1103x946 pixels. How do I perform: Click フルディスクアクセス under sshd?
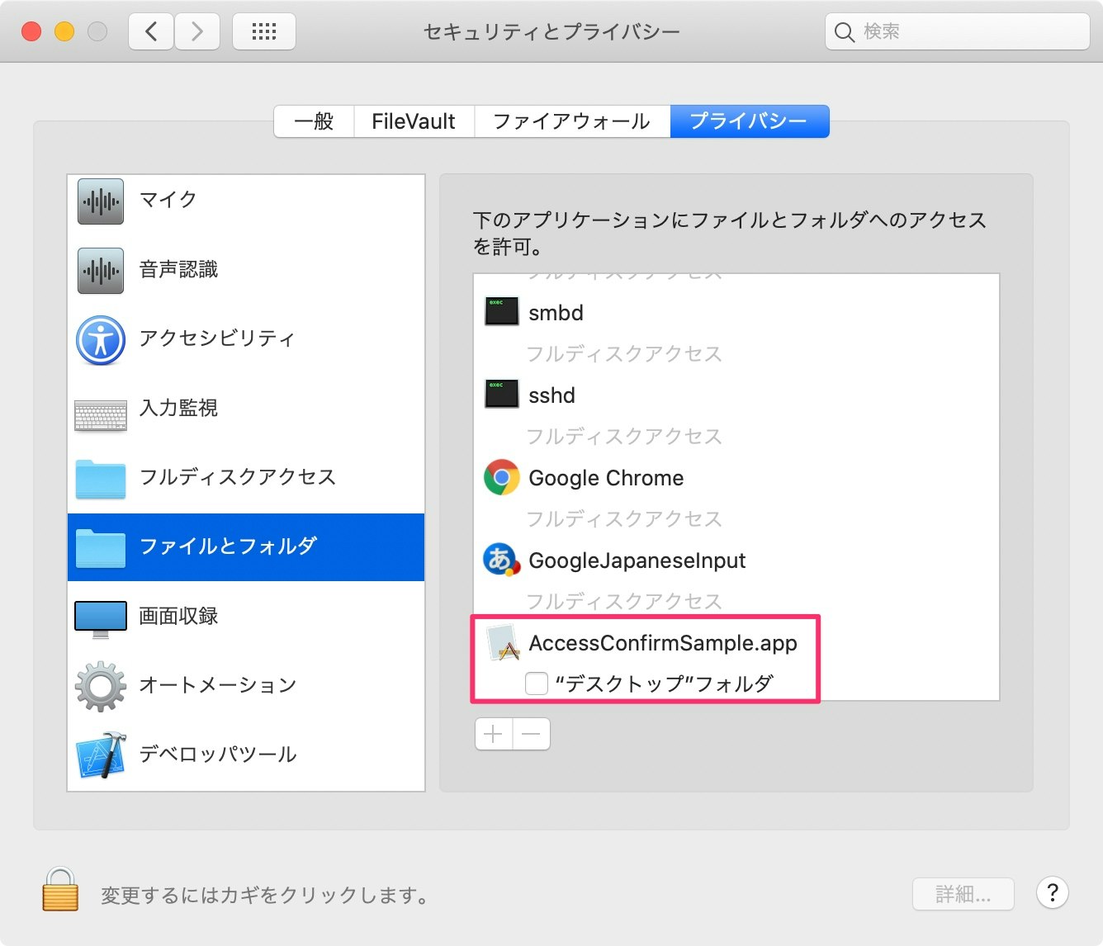click(625, 437)
